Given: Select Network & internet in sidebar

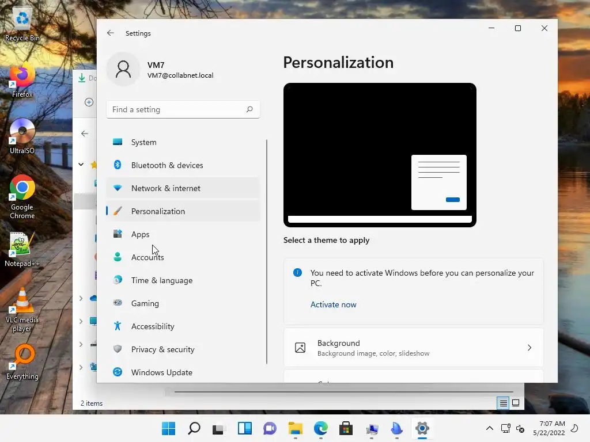Looking at the screenshot, I should click(183, 188).
